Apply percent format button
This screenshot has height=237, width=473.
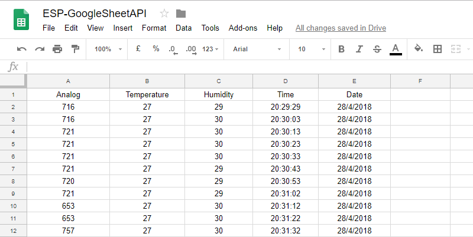[x=156, y=49]
